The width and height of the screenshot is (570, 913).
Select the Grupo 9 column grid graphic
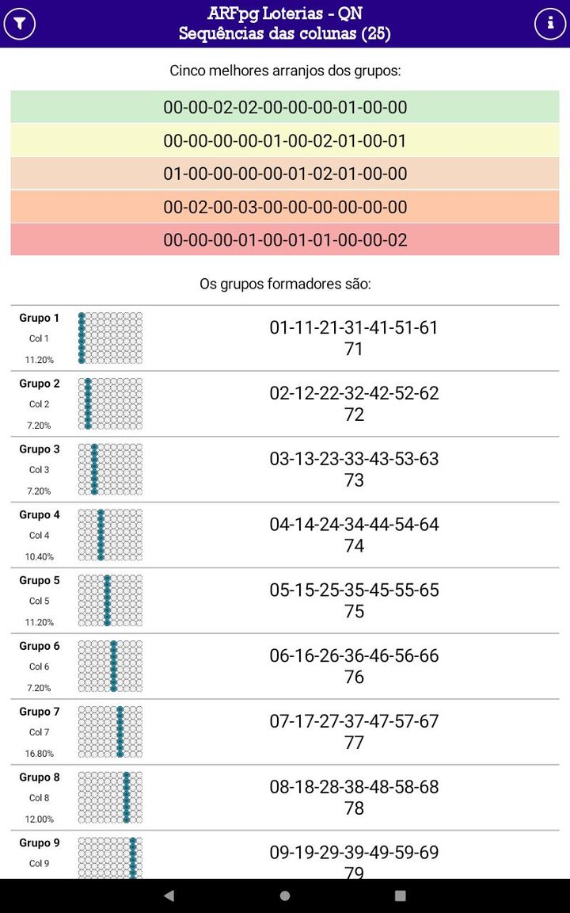pyautogui.click(x=110, y=859)
